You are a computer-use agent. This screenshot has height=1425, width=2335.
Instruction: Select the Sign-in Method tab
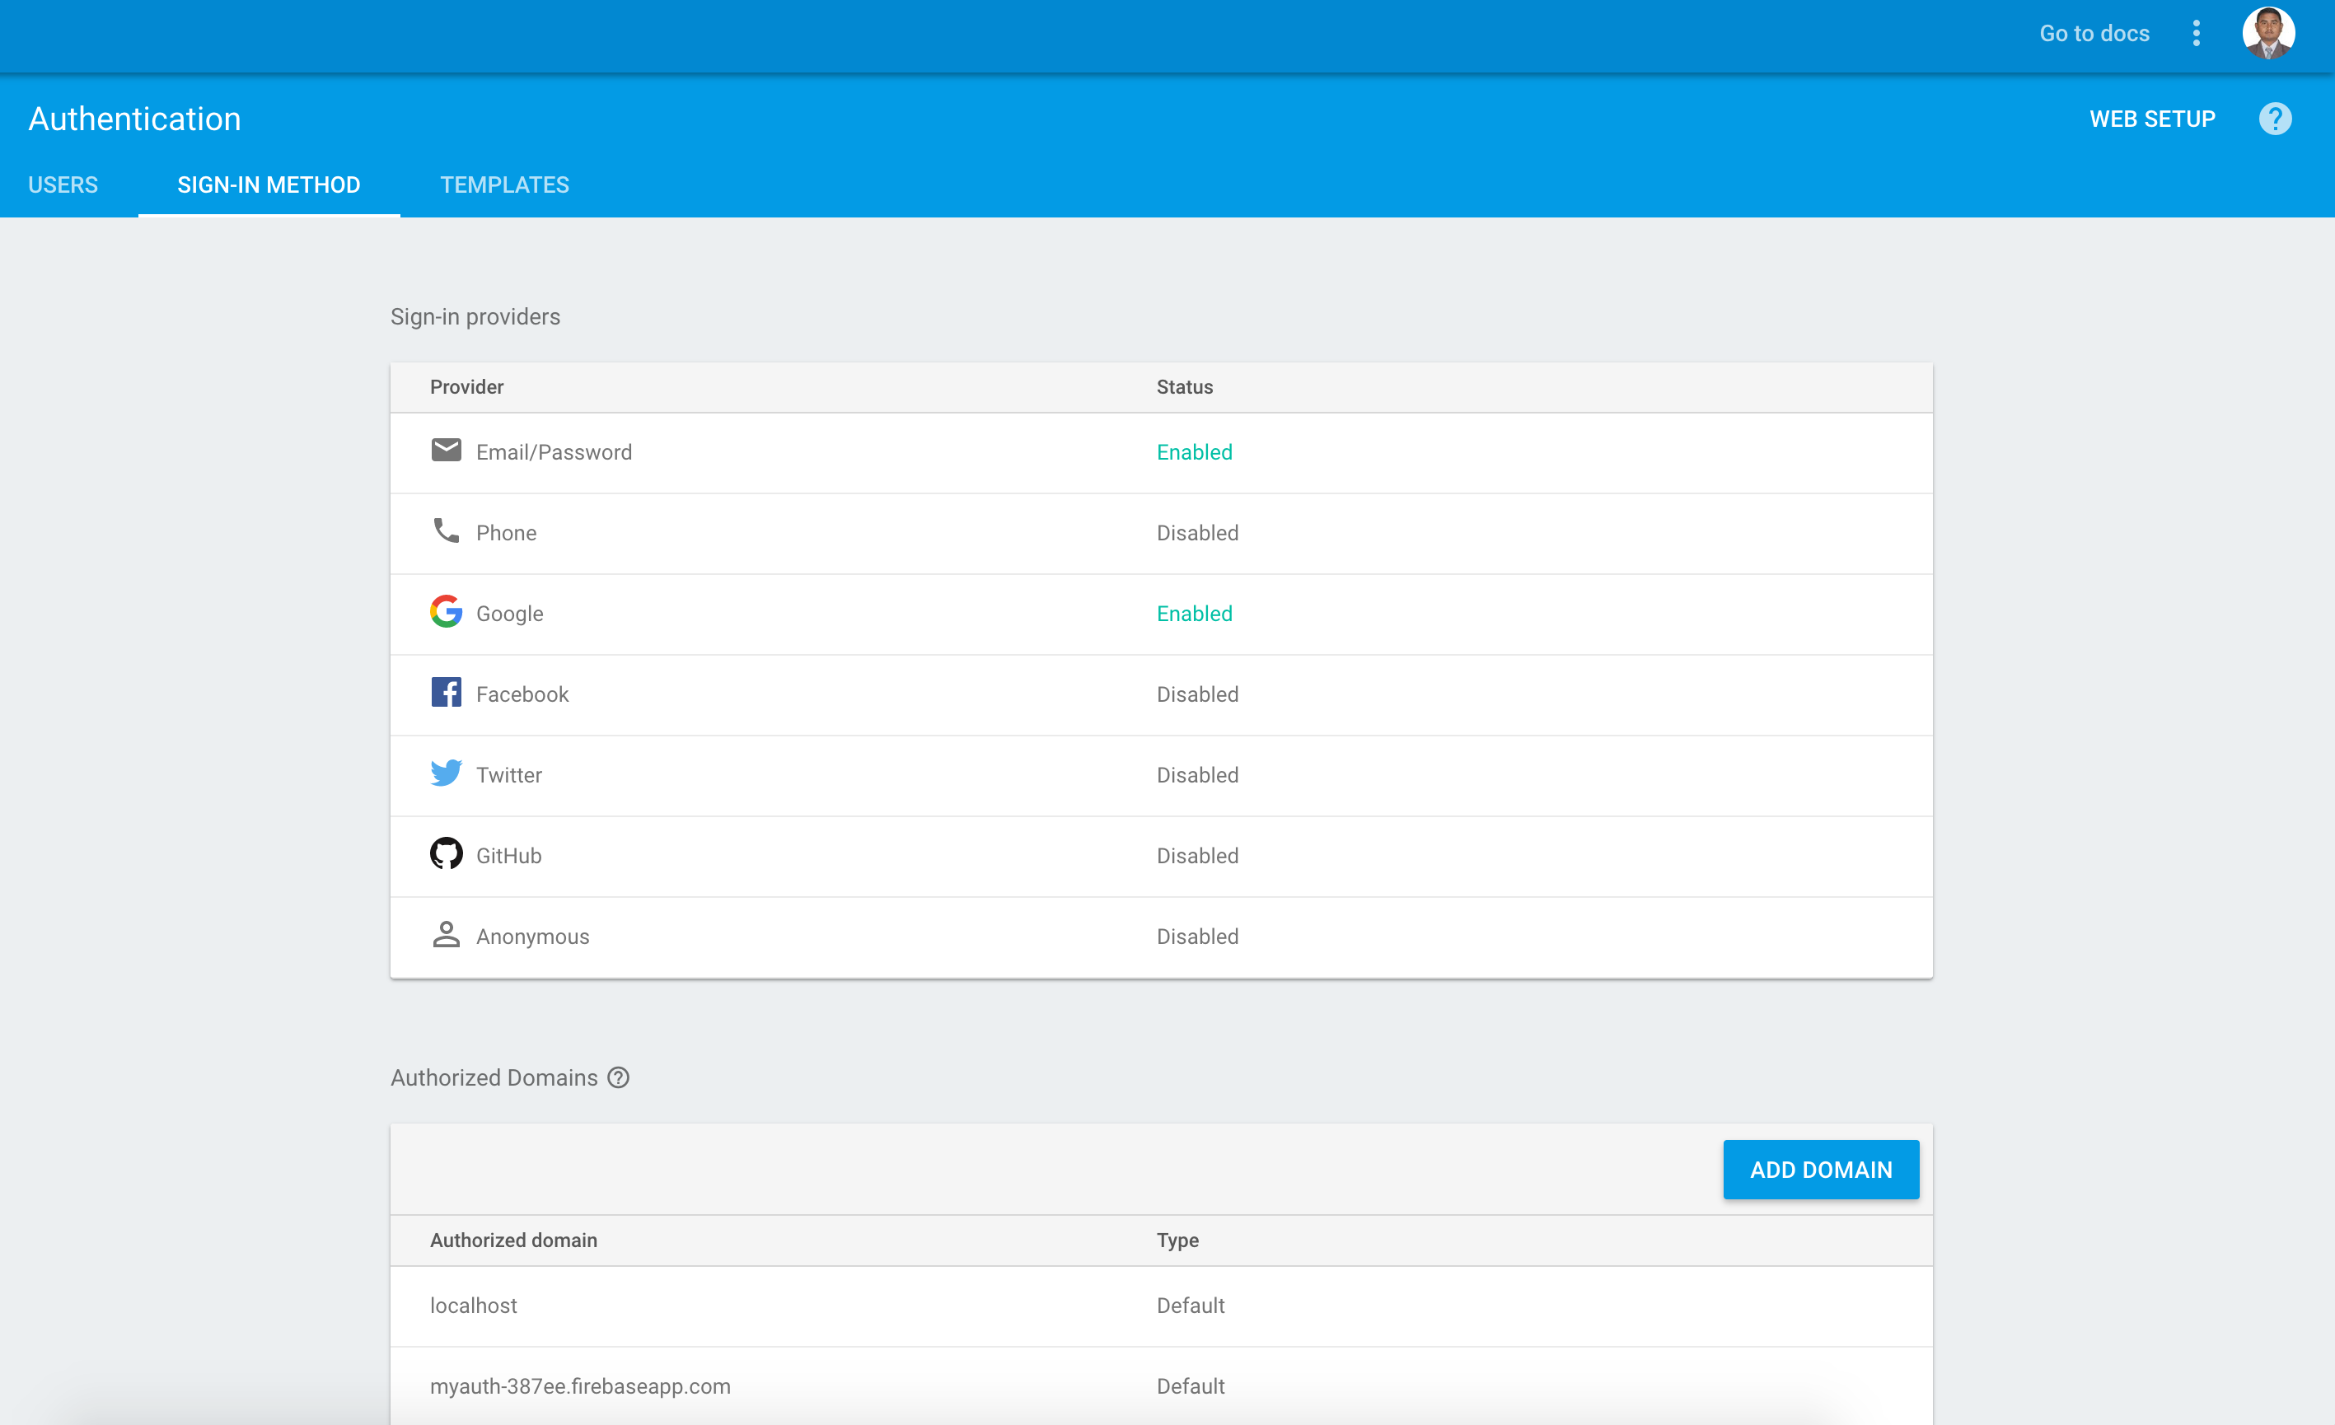(x=268, y=185)
